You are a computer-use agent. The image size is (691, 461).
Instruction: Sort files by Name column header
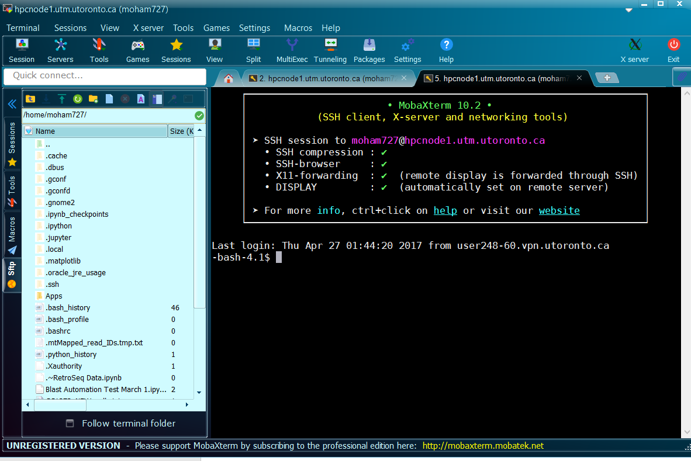pyautogui.click(x=95, y=131)
